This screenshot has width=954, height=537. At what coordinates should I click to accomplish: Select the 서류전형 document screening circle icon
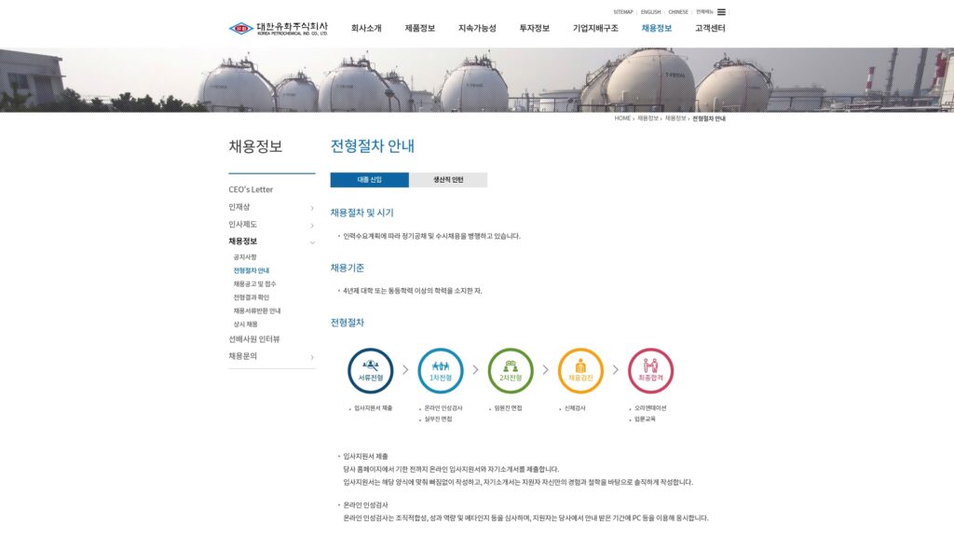pos(371,371)
